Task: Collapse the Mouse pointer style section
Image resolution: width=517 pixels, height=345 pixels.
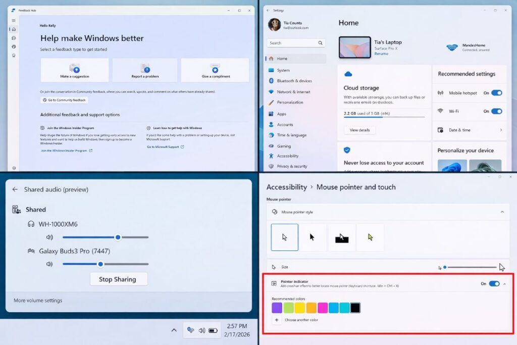Action: click(x=503, y=213)
